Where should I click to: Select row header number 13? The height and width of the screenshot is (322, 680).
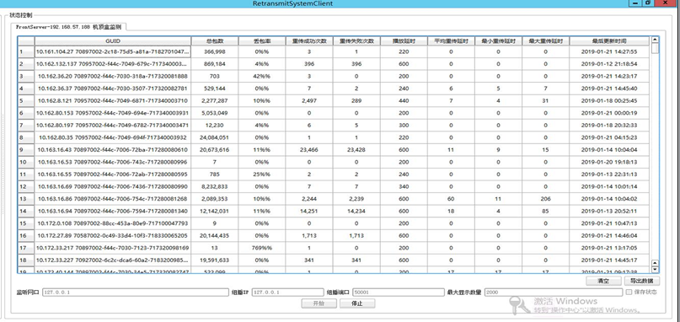click(x=26, y=199)
